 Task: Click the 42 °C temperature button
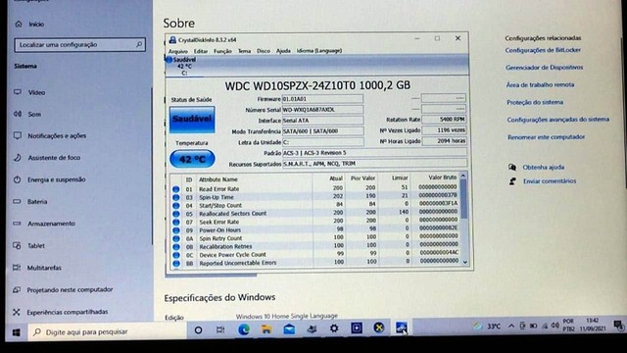tap(192, 159)
